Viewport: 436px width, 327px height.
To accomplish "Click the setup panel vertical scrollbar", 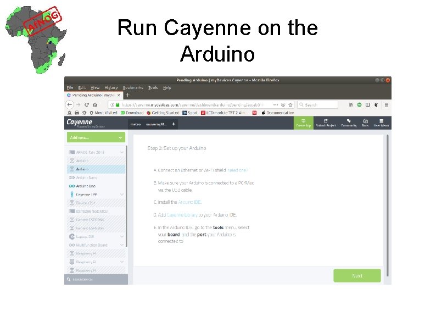I will [x=387, y=206].
